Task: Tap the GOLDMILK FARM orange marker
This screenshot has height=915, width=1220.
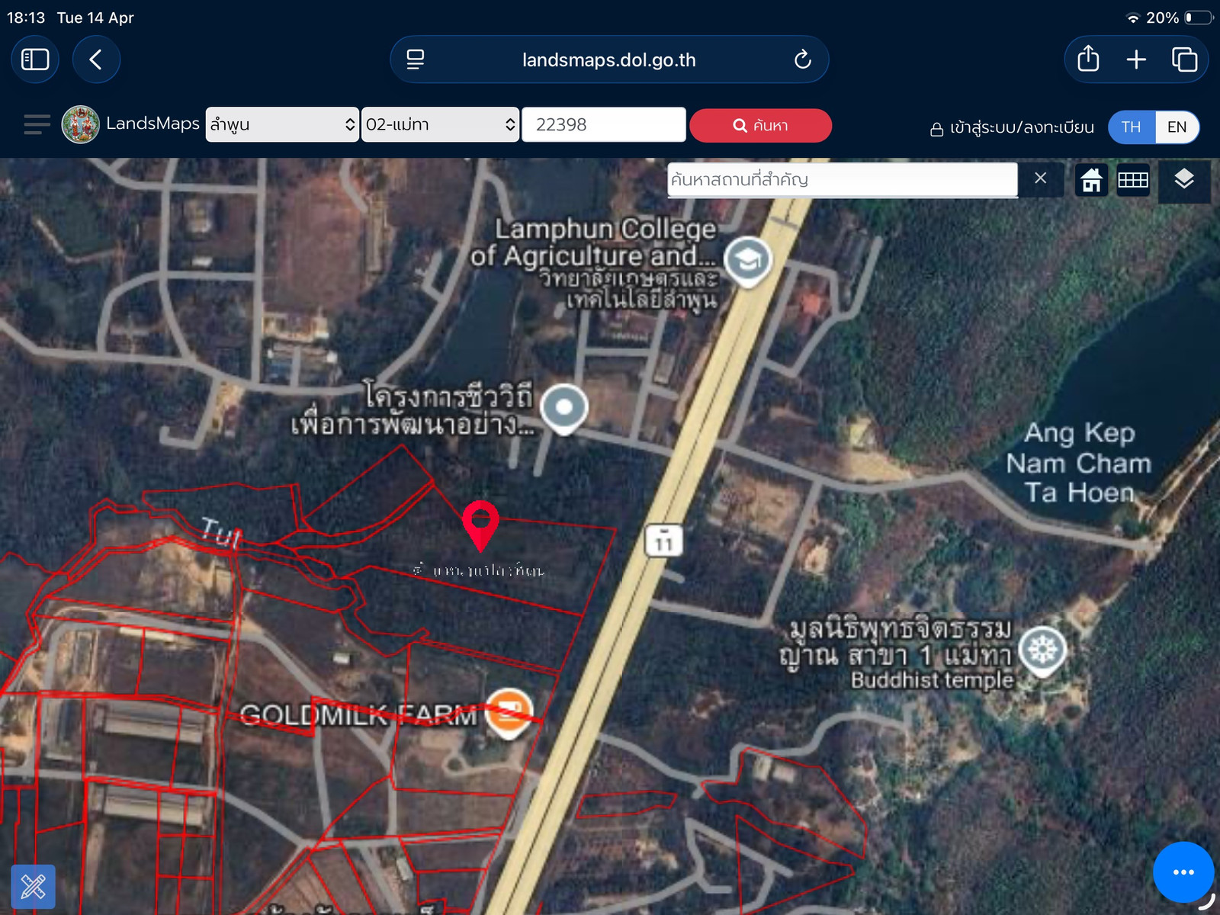Action: tap(509, 712)
